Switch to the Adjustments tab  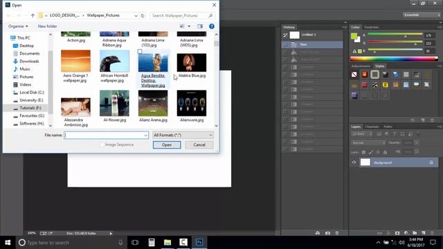pyautogui.click(x=361, y=66)
